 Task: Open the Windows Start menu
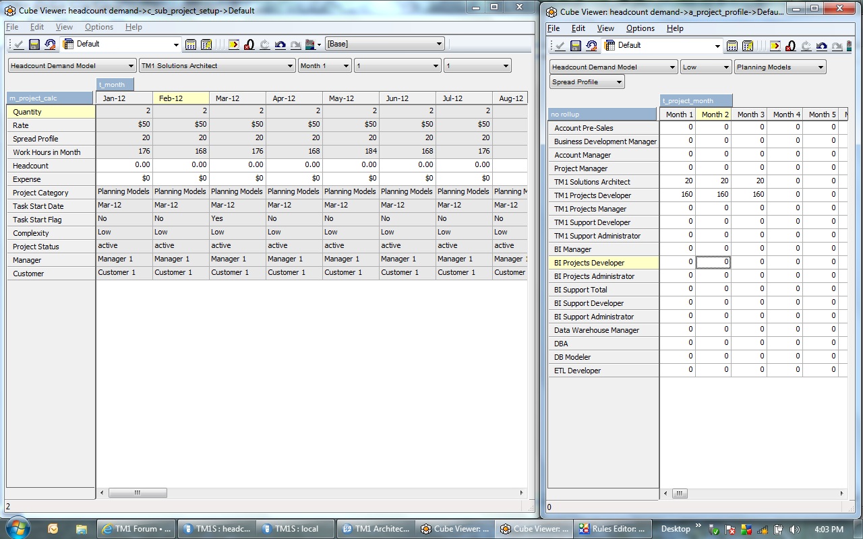click(17, 528)
